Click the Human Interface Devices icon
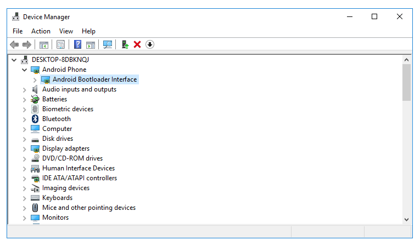 (35, 168)
